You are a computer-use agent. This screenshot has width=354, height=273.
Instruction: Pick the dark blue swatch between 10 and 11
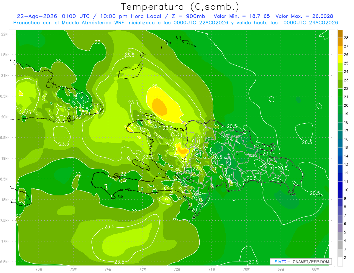click(x=340, y=186)
